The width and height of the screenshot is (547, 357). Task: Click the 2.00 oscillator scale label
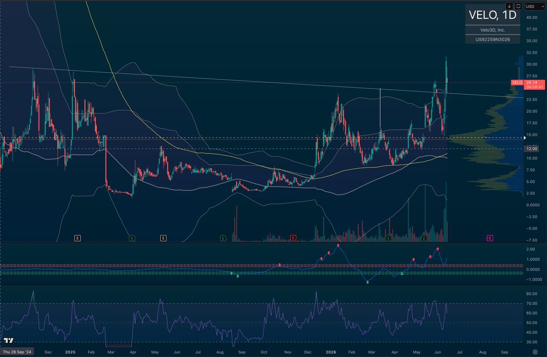(530, 249)
